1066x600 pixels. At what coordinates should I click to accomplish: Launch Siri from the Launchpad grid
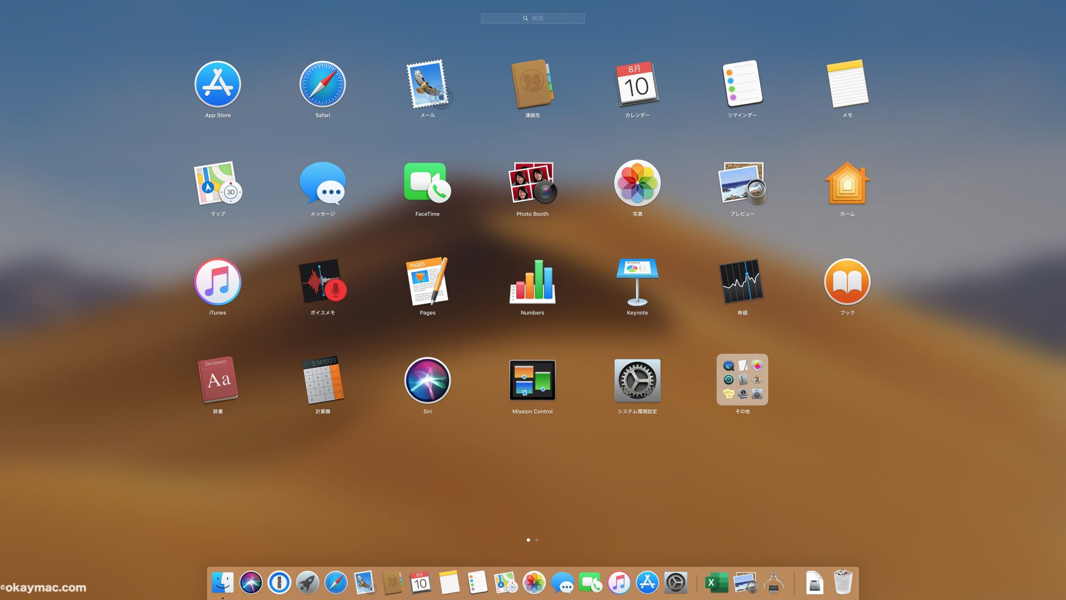[x=428, y=380]
